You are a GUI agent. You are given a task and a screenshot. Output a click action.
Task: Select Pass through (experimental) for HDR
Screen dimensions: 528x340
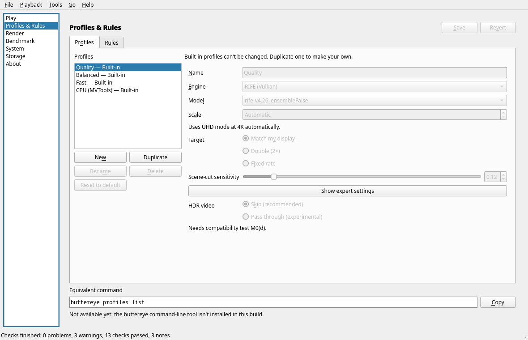pyautogui.click(x=282, y=217)
